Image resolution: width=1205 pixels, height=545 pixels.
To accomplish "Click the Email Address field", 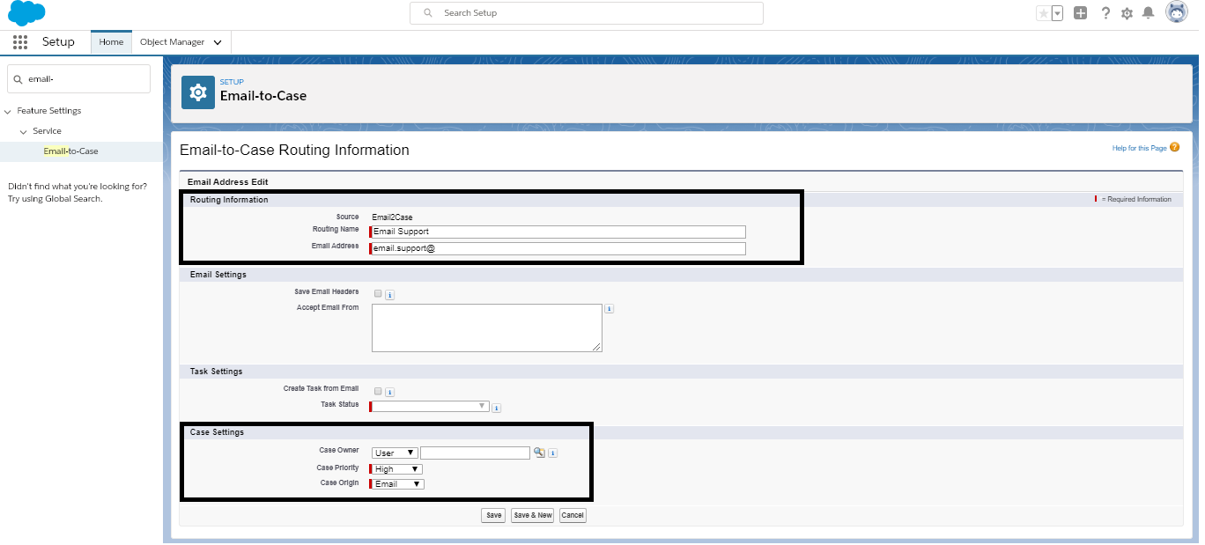I will tap(558, 249).
